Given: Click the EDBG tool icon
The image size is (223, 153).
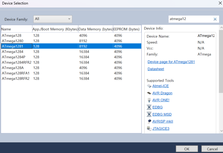Looking at the screenshot, I should tap(149, 107).
